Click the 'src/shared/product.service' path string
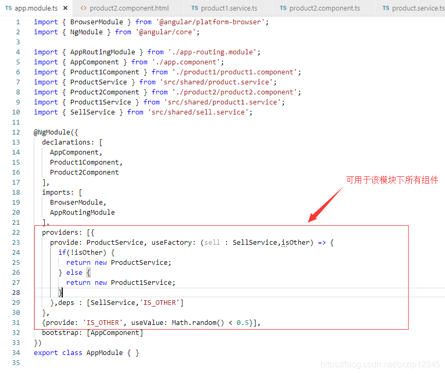Screen dimensions: 445x374 pyautogui.click(x=216, y=82)
